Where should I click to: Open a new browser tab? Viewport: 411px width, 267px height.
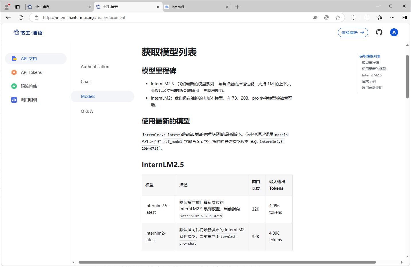click(237, 7)
